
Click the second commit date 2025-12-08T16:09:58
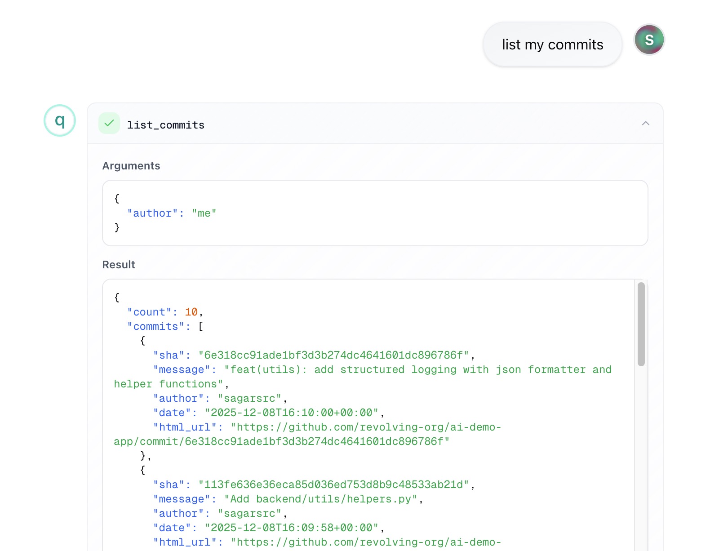click(291, 528)
